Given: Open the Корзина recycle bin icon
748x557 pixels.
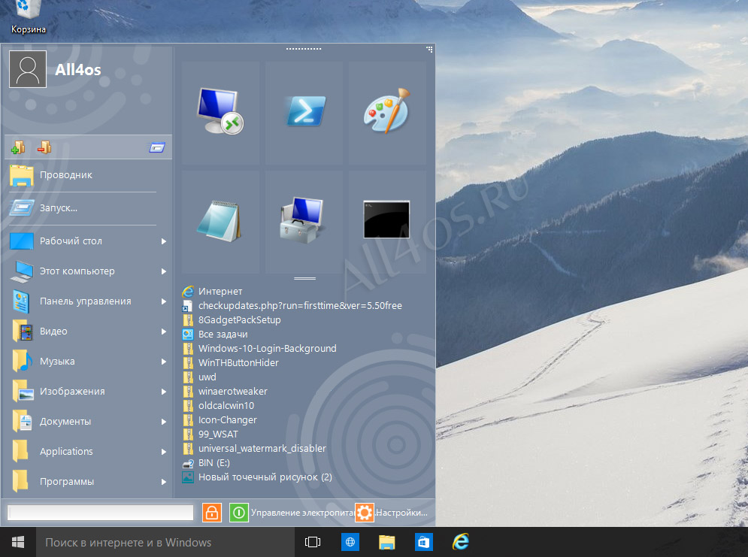Looking at the screenshot, I should 28,17.
